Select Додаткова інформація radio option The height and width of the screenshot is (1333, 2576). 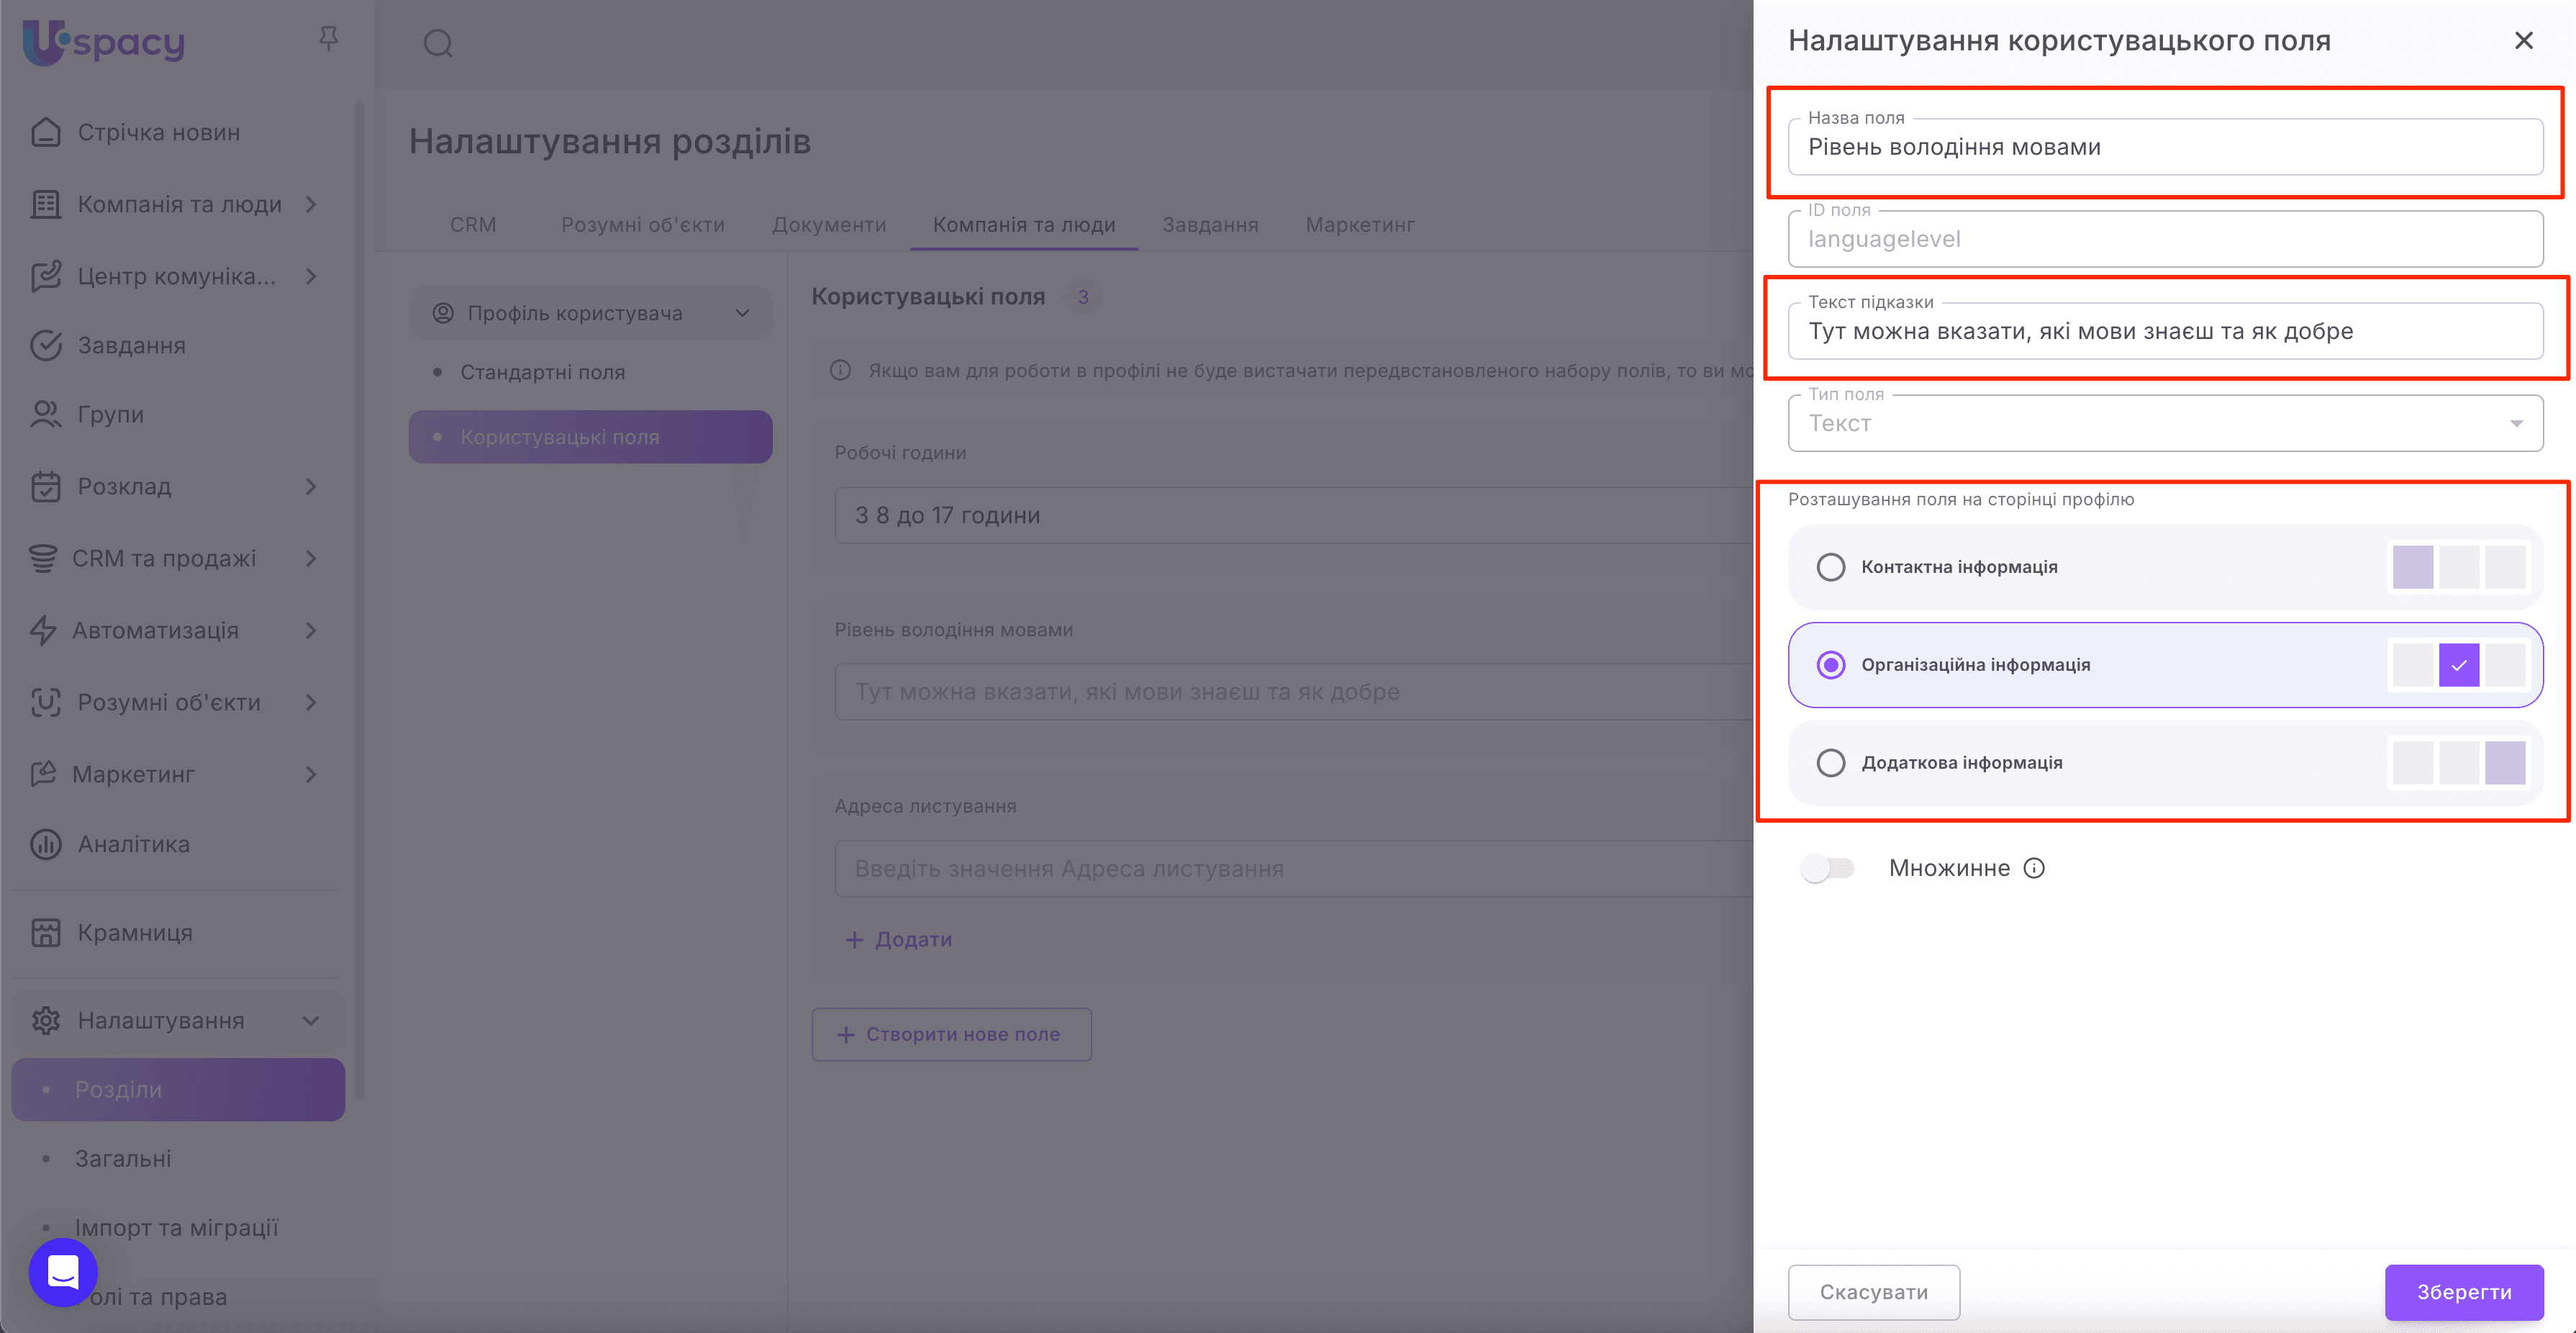click(1830, 763)
